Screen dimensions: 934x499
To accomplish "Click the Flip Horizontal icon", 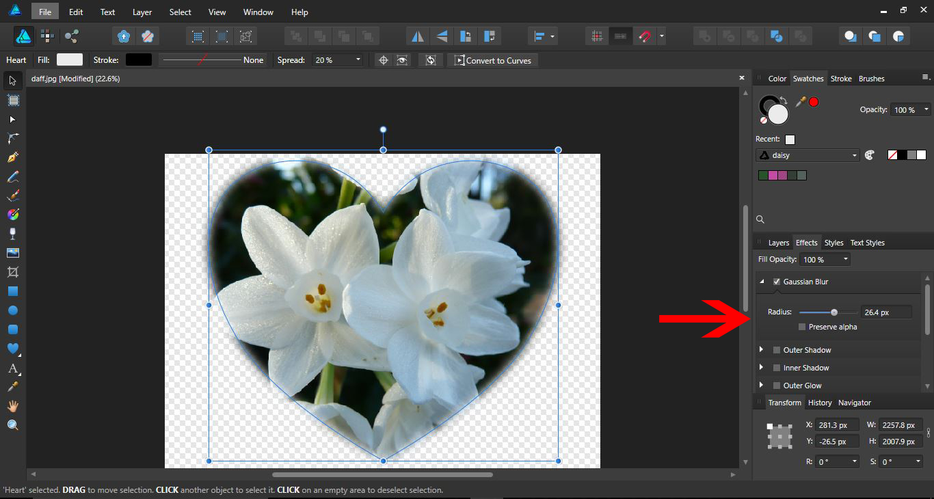I will (x=418, y=36).
